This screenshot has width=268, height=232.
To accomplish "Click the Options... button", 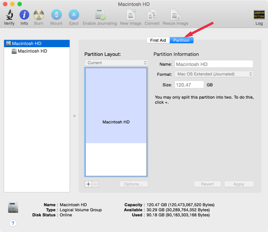I will [x=134, y=184].
